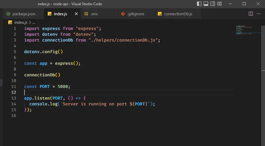Click the connectionDb.js JS file icon
This screenshot has height=146, width=265.
pos(160,14)
